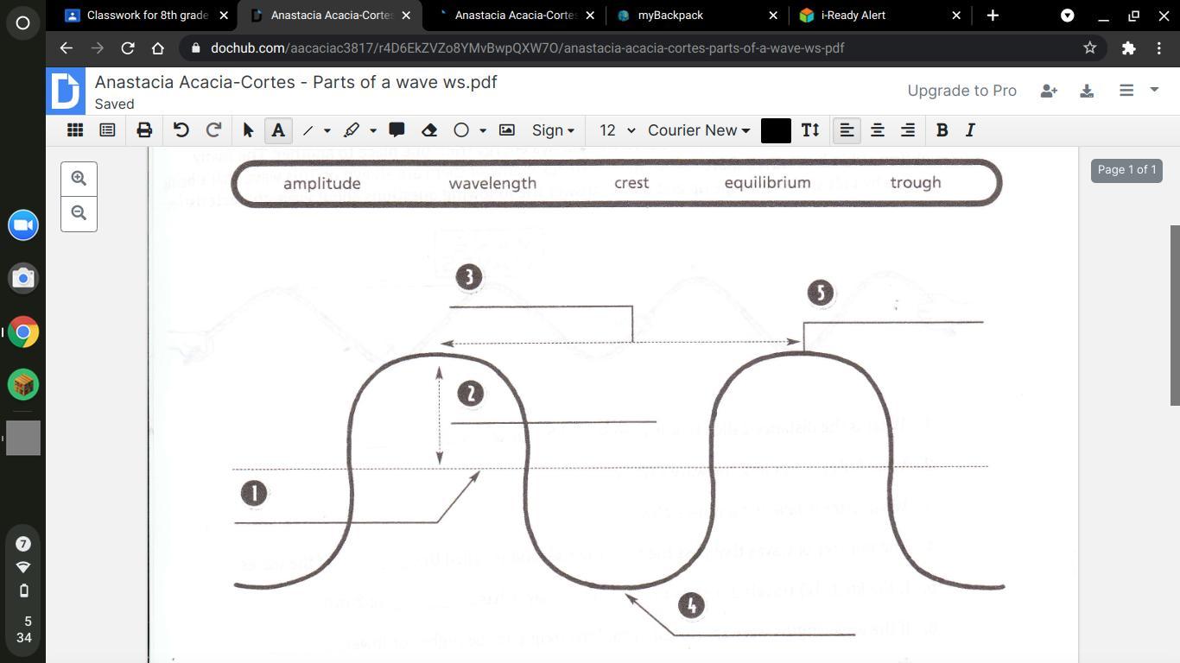Bookmark this page with star icon

(x=1090, y=48)
